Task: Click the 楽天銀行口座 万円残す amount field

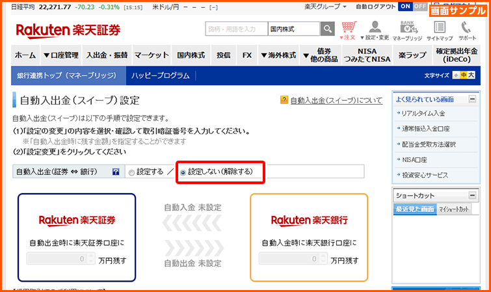Action: point(293,259)
